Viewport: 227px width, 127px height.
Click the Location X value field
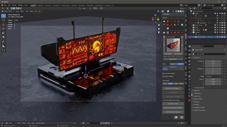[x=213, y=61]
